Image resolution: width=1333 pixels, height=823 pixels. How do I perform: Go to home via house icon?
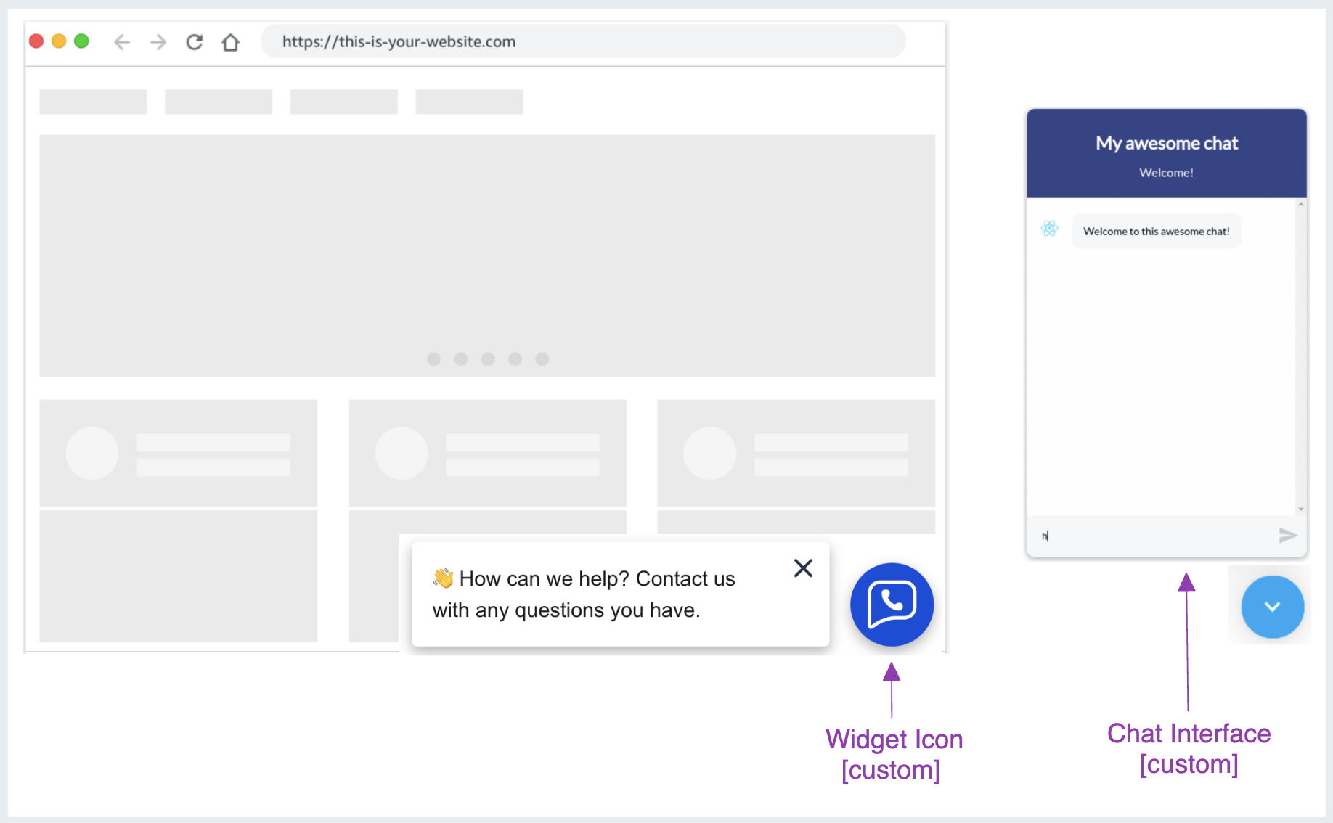pyautogui.click(x=231, y=42)
